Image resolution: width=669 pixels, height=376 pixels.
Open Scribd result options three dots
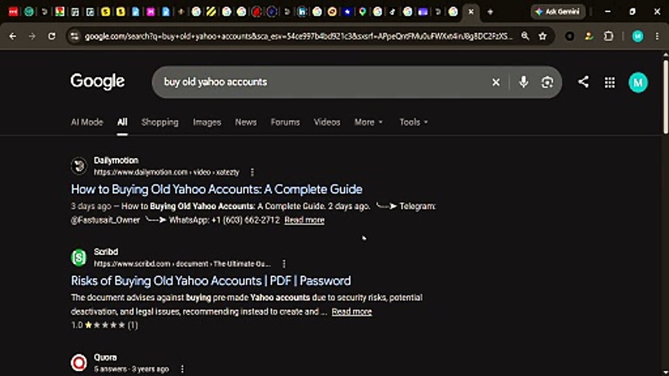pyautogui.click(x=284, y=264)
